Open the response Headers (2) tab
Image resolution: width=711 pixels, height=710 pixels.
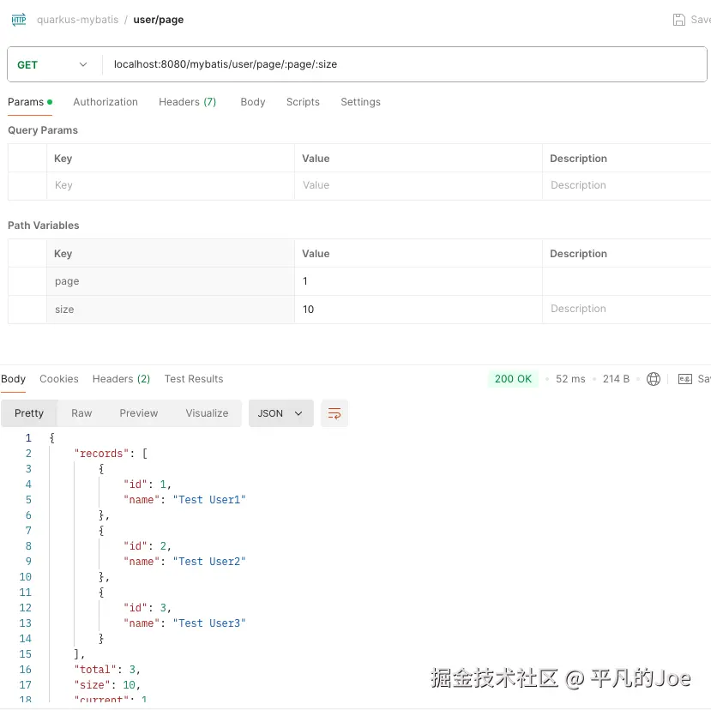(121, 378)
